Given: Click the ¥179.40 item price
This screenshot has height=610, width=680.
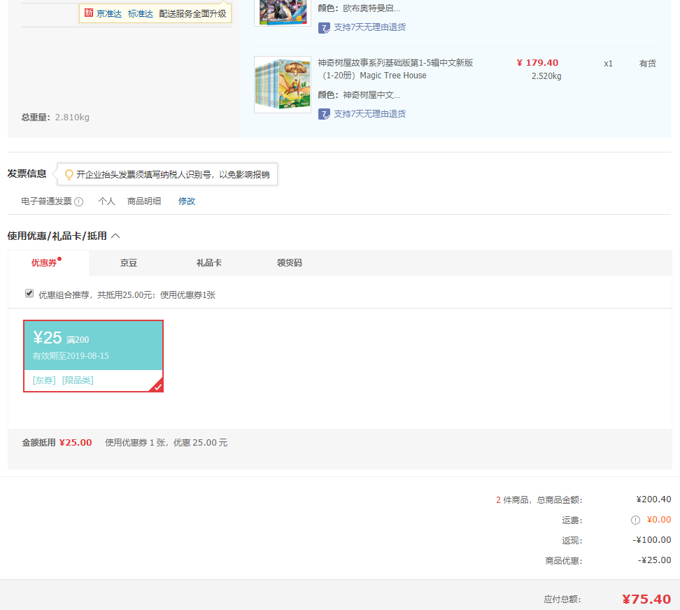Looking at the screenshot, I should (x=538, y=63).
